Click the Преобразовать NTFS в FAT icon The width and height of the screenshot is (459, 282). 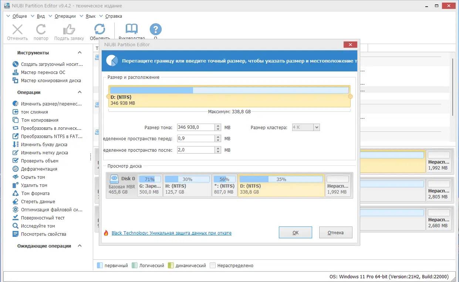[x=16, y=137]
